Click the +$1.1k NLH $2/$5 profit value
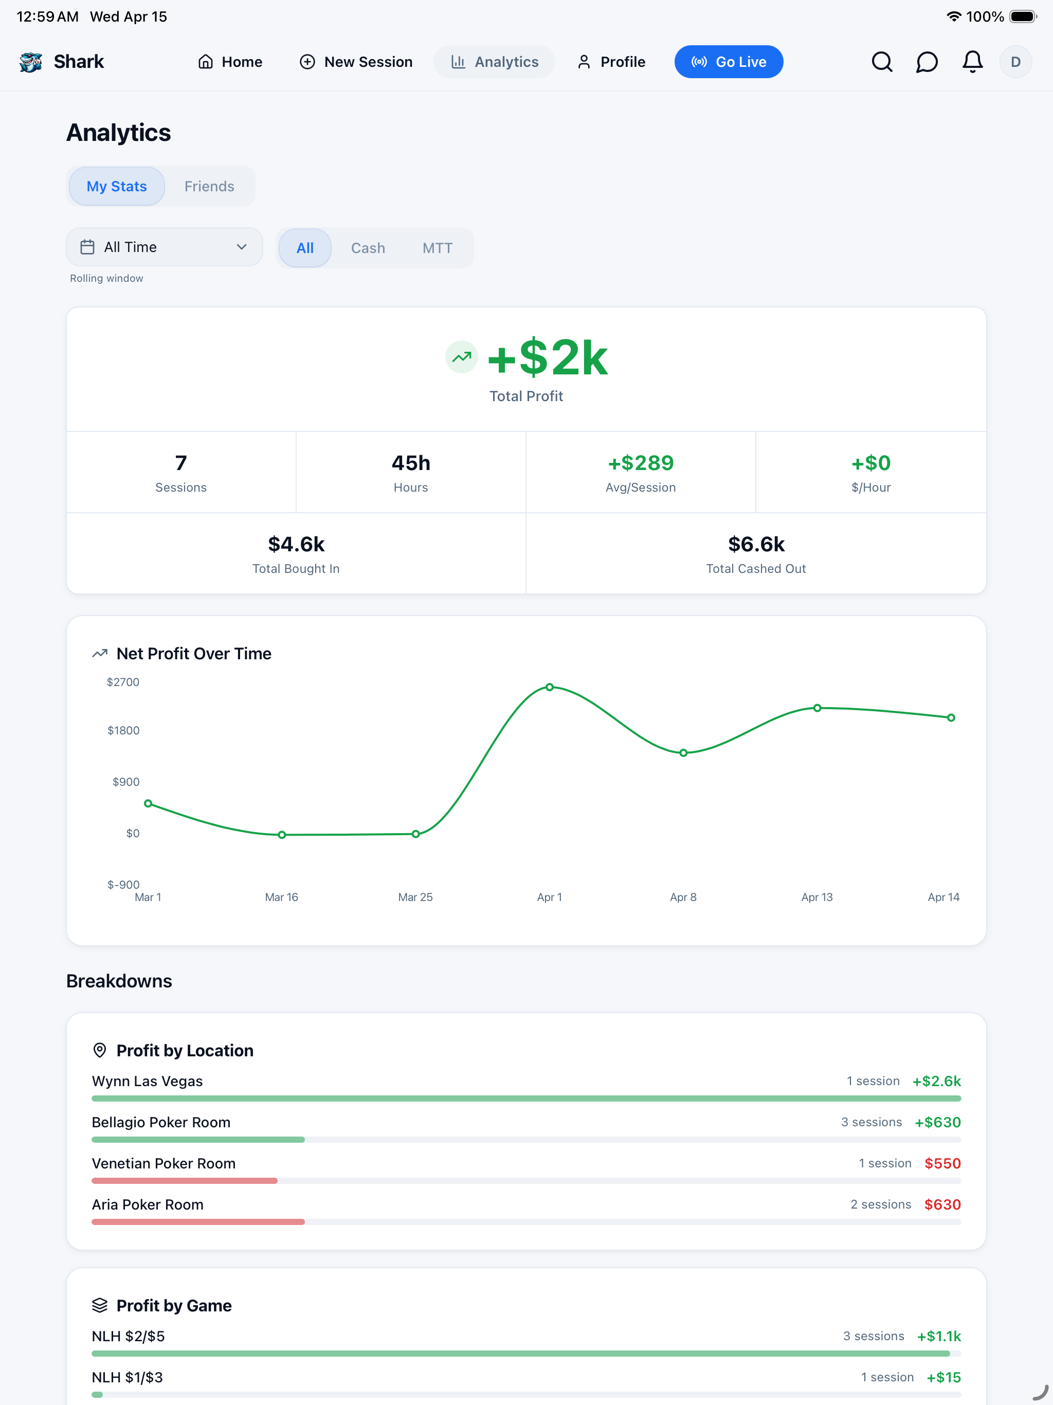The image size is (1053, 1405). [x=939, y=1337]
